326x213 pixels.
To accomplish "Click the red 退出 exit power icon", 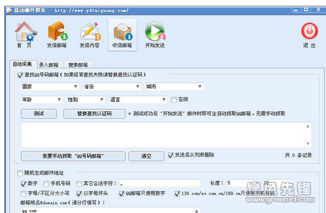I will point(309,35).
